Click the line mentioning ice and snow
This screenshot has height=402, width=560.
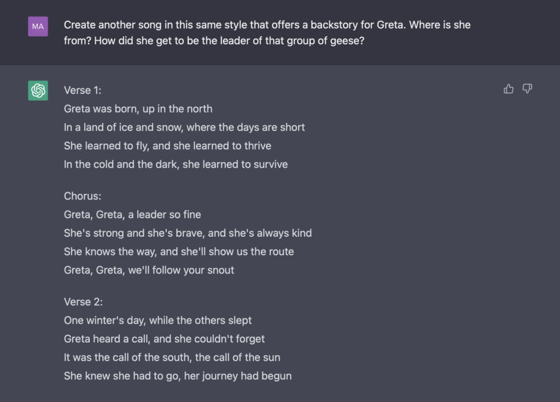pyautogui.click(x=184, y=127)
